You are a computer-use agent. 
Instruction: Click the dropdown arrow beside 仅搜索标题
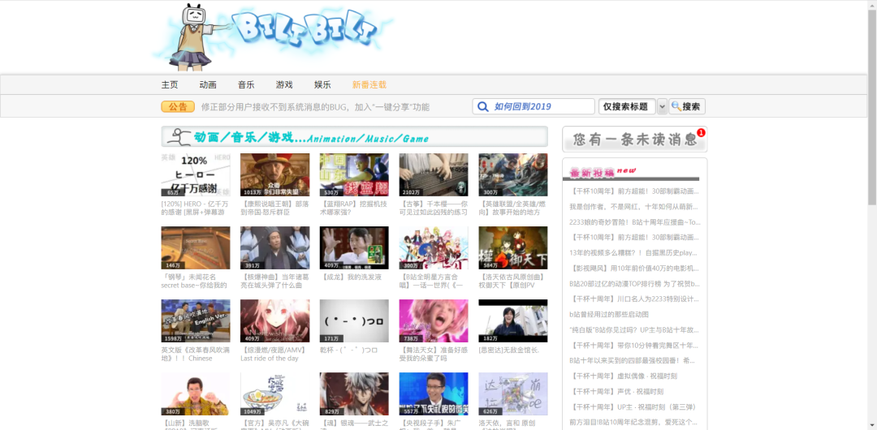(663, 107)
